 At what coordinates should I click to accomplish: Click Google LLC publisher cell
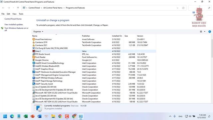coord(87,60)
